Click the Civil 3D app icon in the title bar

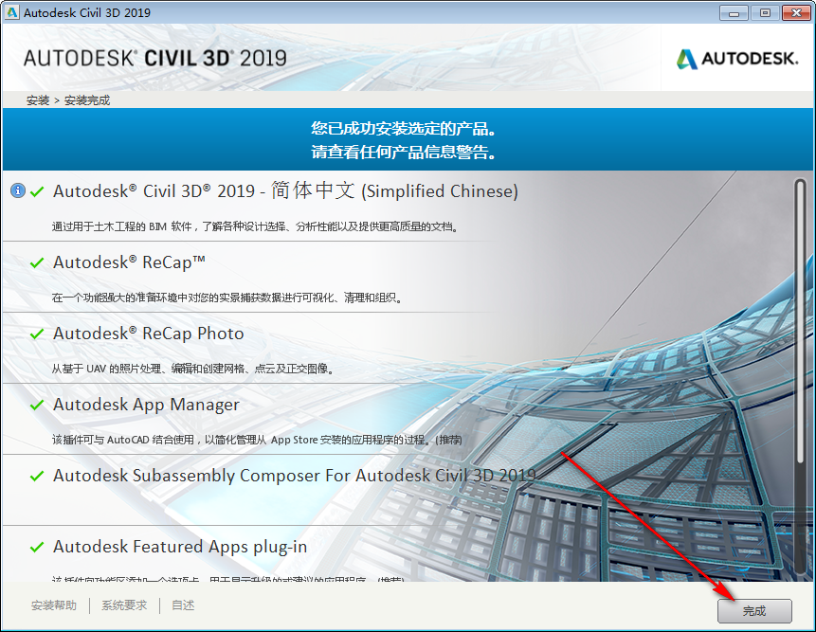pos(11,12)
